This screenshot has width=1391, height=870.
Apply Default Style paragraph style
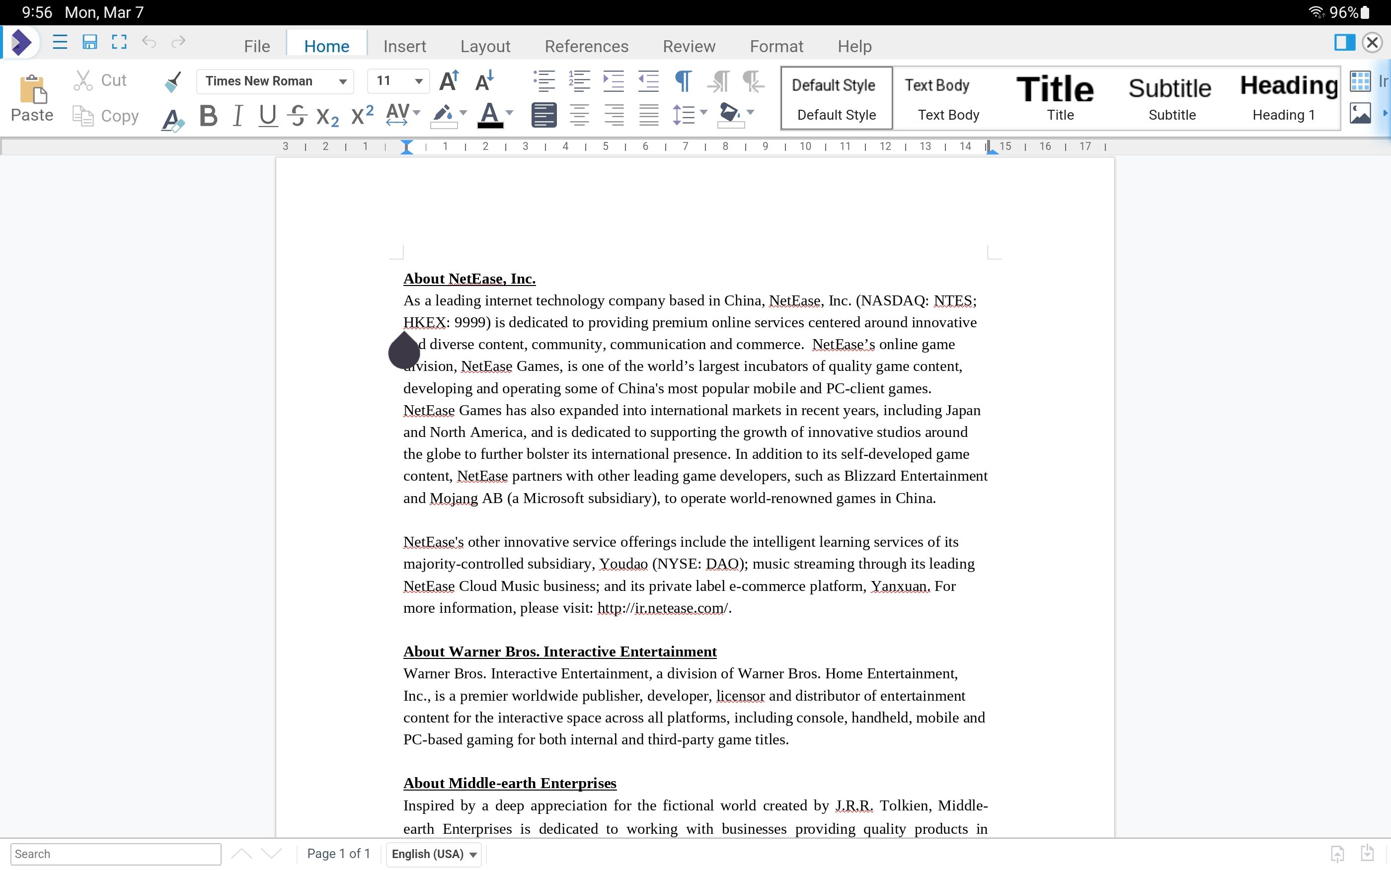pyautogui.click(x=837, y=98)
